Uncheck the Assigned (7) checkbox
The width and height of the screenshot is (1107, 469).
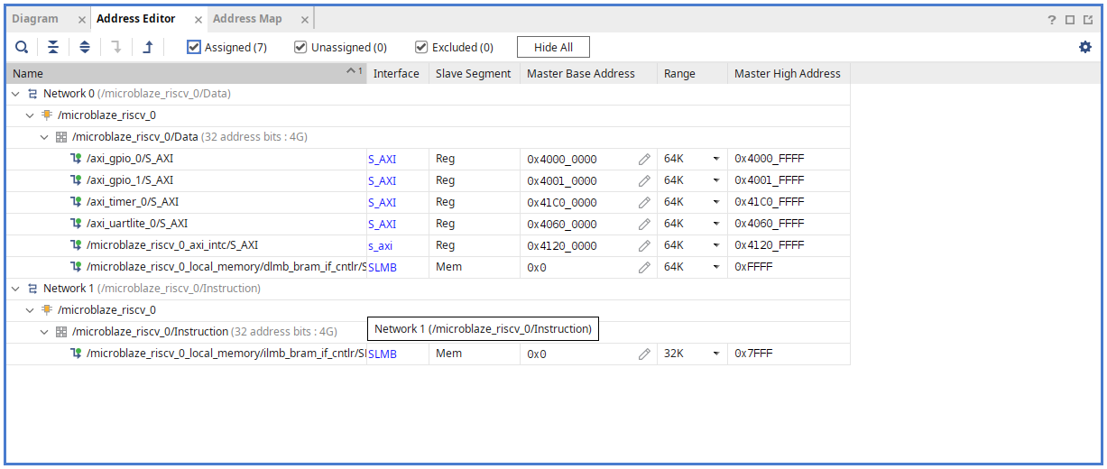click(x=194, y=47)
